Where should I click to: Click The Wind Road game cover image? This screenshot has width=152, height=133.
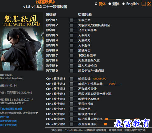coord(21,42)
